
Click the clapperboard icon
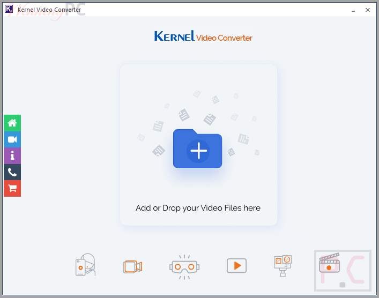point(330,263)
